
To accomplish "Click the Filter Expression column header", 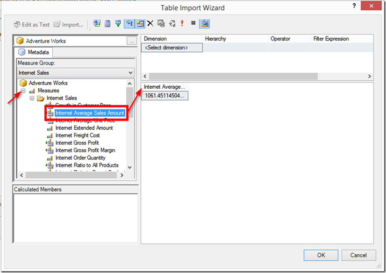I will pos(342,39).
